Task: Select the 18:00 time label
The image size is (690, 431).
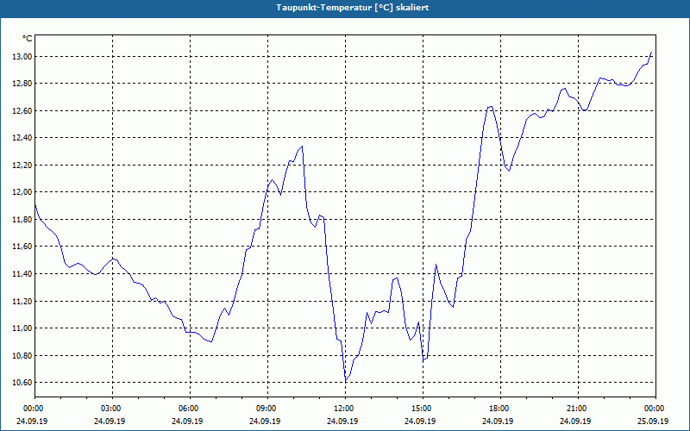Action: 499,409
